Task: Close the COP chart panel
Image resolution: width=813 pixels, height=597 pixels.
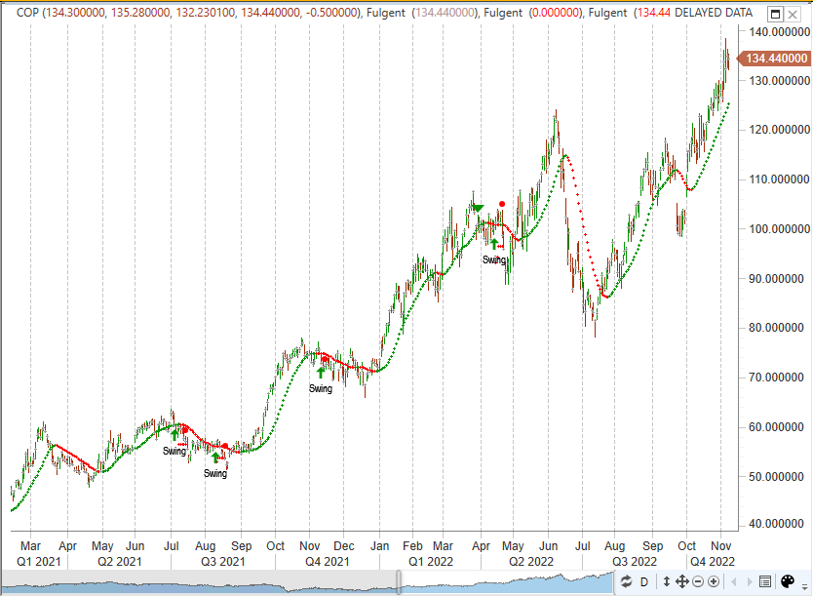Action: 793,14
